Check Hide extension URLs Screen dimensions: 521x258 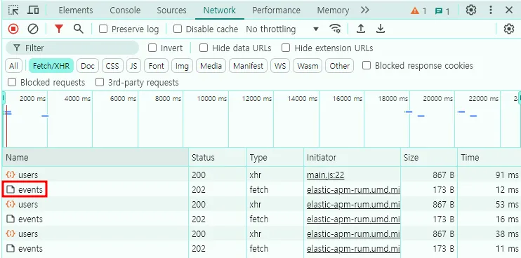286,48
